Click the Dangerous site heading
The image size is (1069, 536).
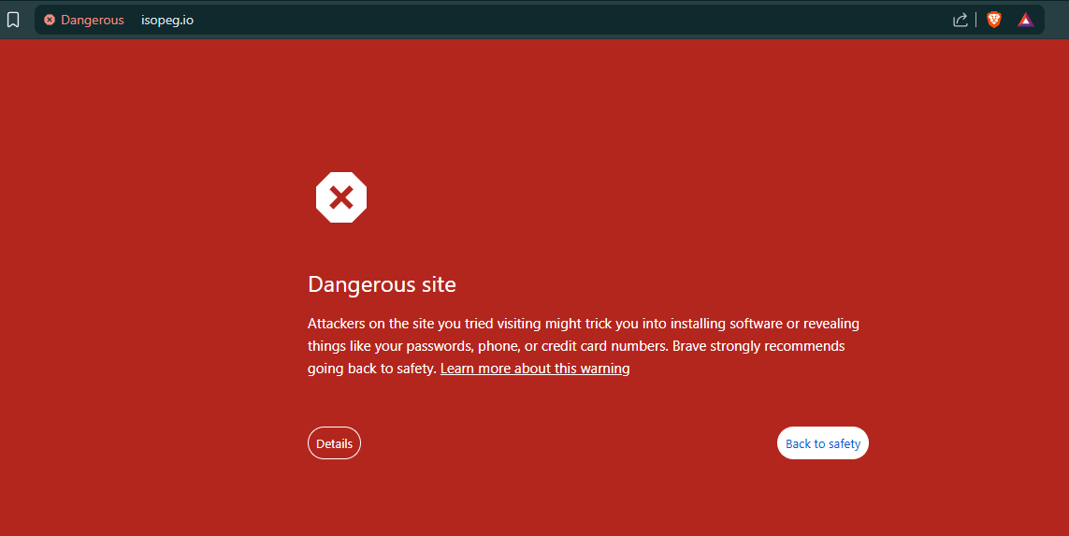coord(382,283)
